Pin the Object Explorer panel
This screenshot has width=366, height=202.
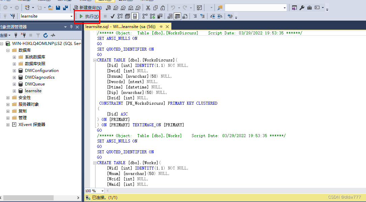point(72,27)
